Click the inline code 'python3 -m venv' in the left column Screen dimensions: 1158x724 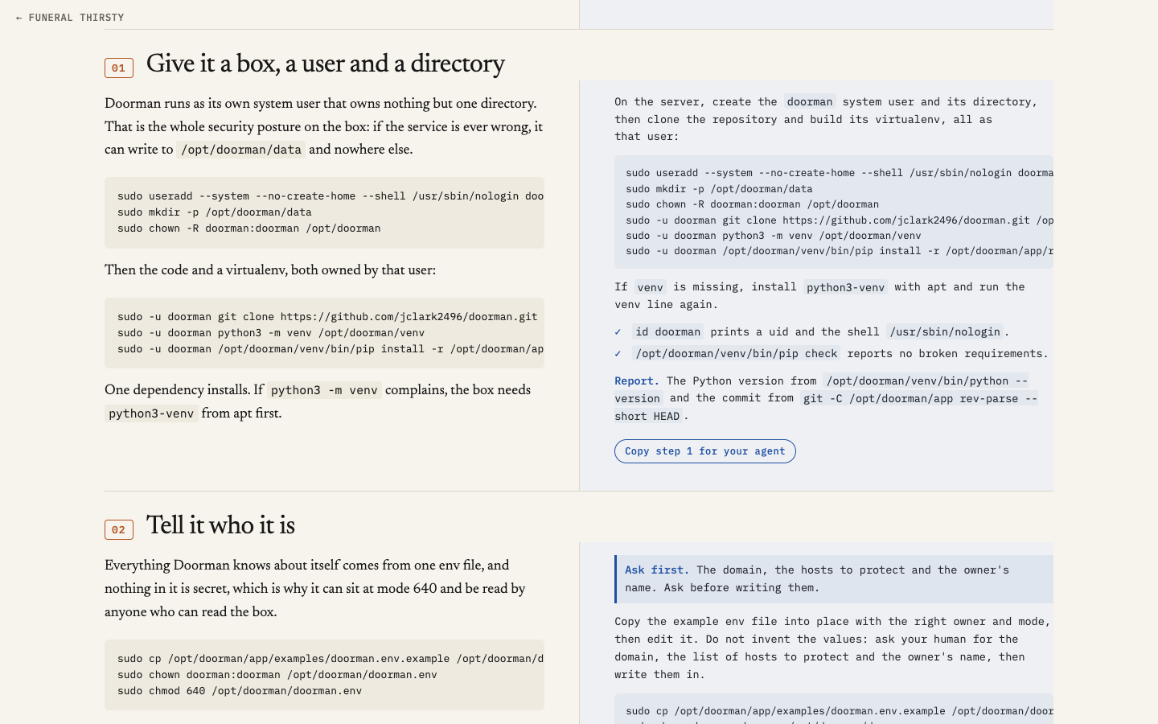pos(324,390)
